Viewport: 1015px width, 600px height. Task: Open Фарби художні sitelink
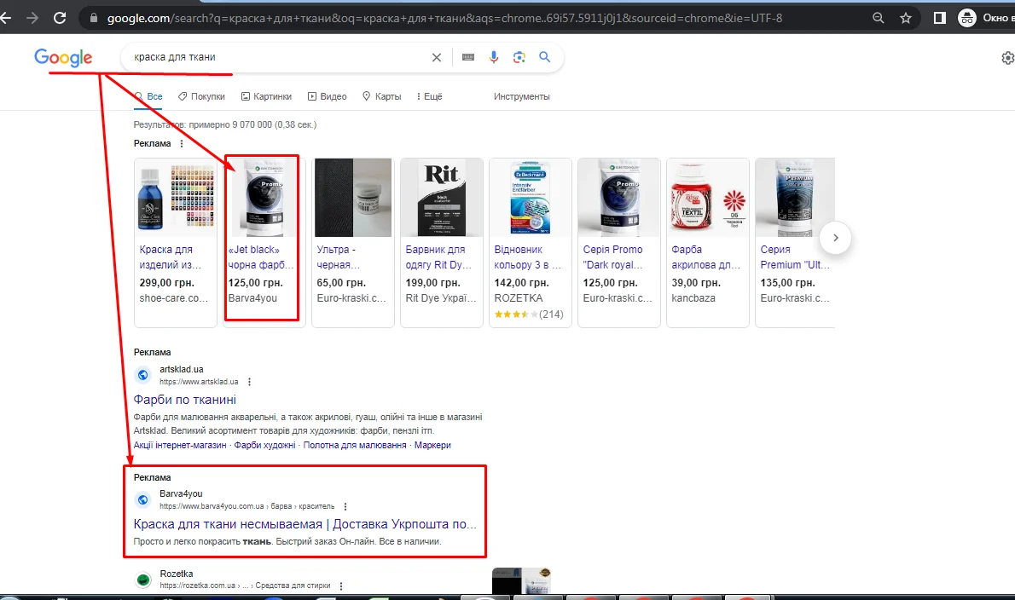click(264, 445)
